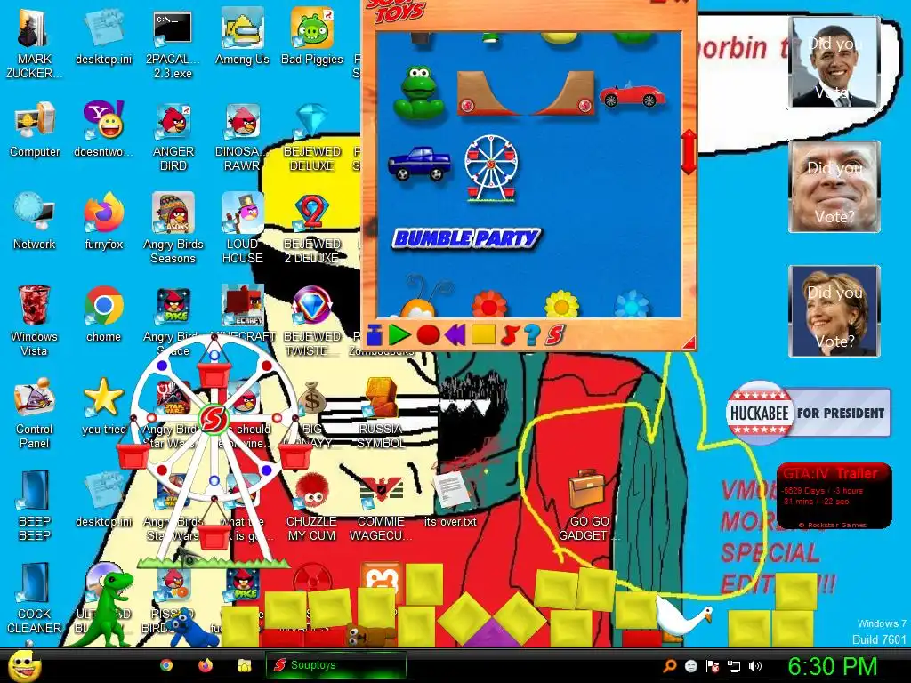Open the folder icon on the taskbar
This screenshot has width=911, height=683.
click(x=244, y=665)
